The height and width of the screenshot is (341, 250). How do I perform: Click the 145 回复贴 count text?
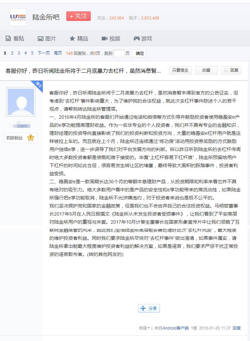pyautogui.click(x=76, y=53)
